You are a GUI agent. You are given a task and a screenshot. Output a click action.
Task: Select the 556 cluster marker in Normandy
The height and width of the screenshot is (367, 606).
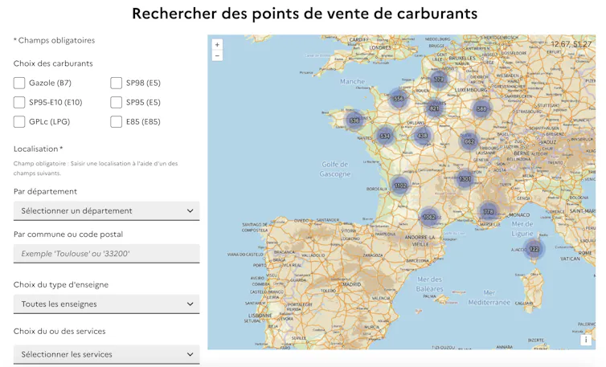[398, 99]
